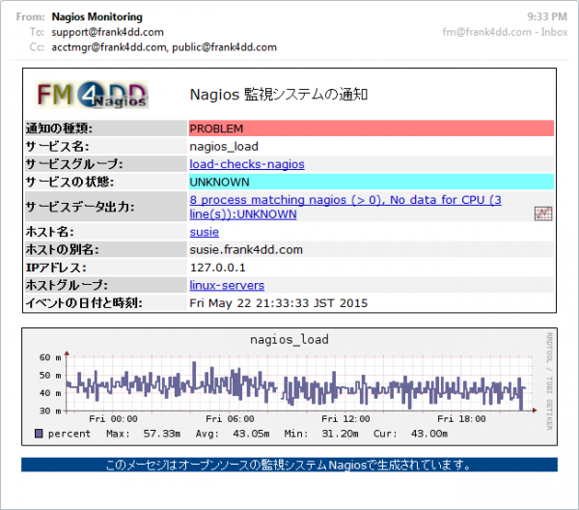Click the cyan UNKNOWN service state cell
Screen dimensions: 579x510
click(x=372, y=182)
